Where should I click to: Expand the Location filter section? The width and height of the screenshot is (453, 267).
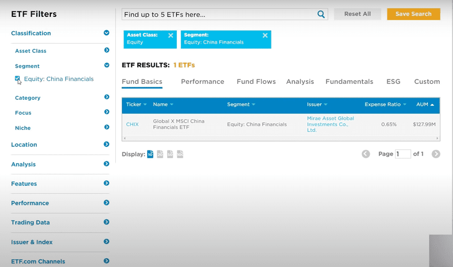coord(107,144)
